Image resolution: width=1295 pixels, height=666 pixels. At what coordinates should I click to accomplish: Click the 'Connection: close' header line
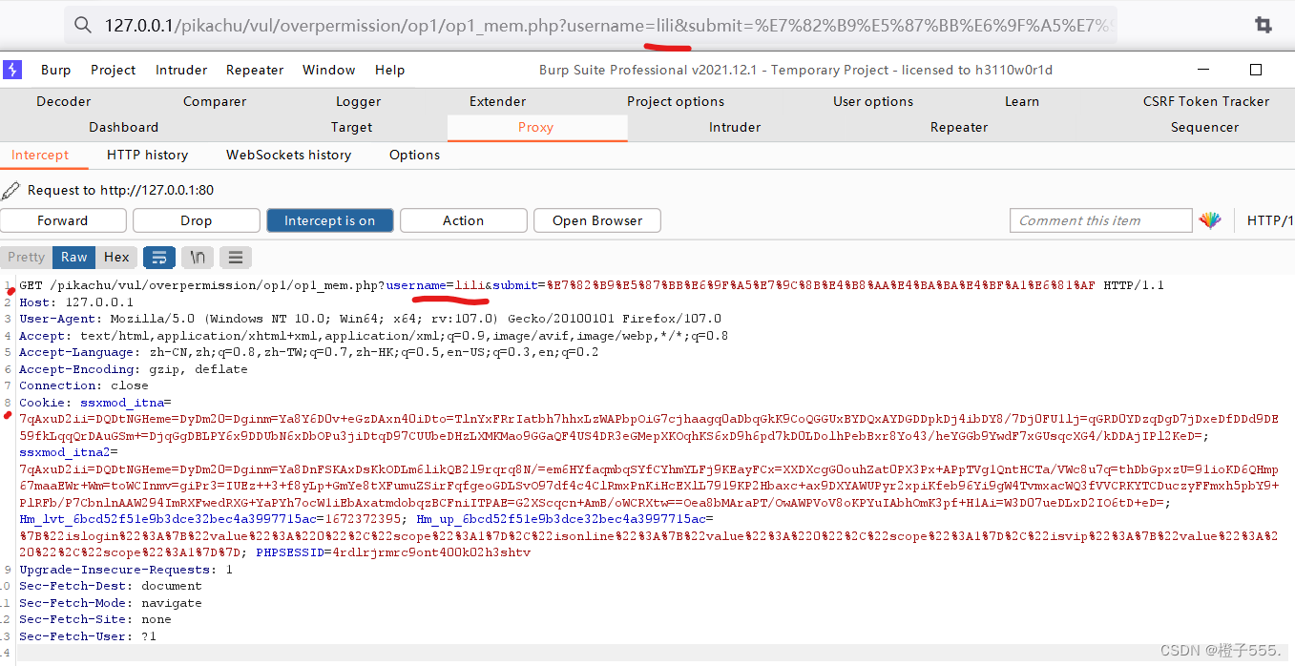point(84,385)
